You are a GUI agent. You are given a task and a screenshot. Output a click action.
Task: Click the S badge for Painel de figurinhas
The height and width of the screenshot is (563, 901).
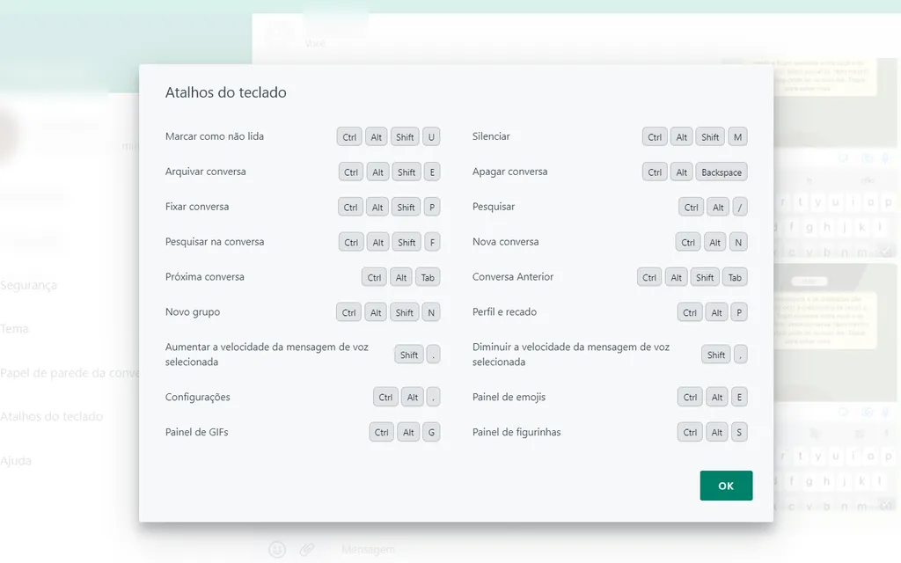click(738, 432)
